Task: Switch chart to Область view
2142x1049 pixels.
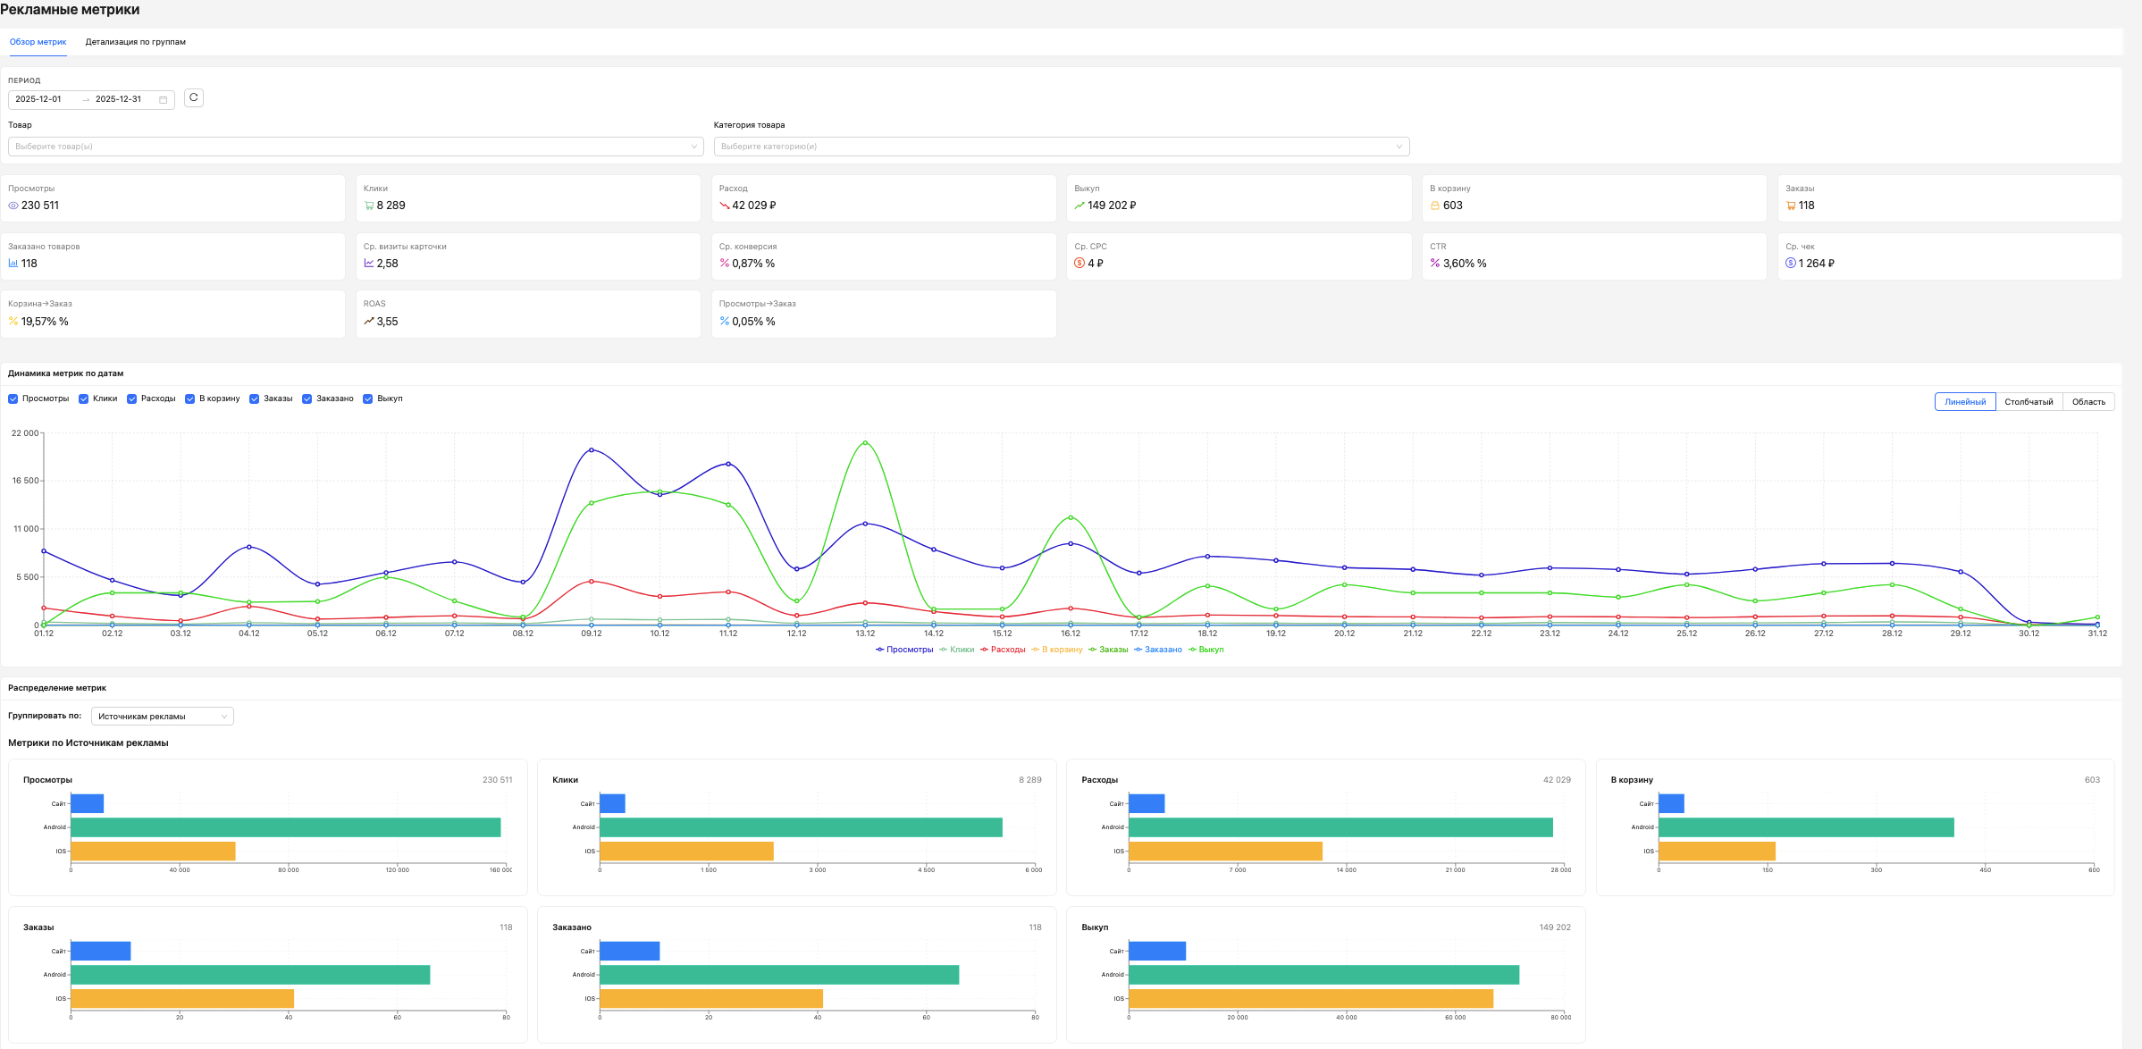Action: click(2088, 402)
